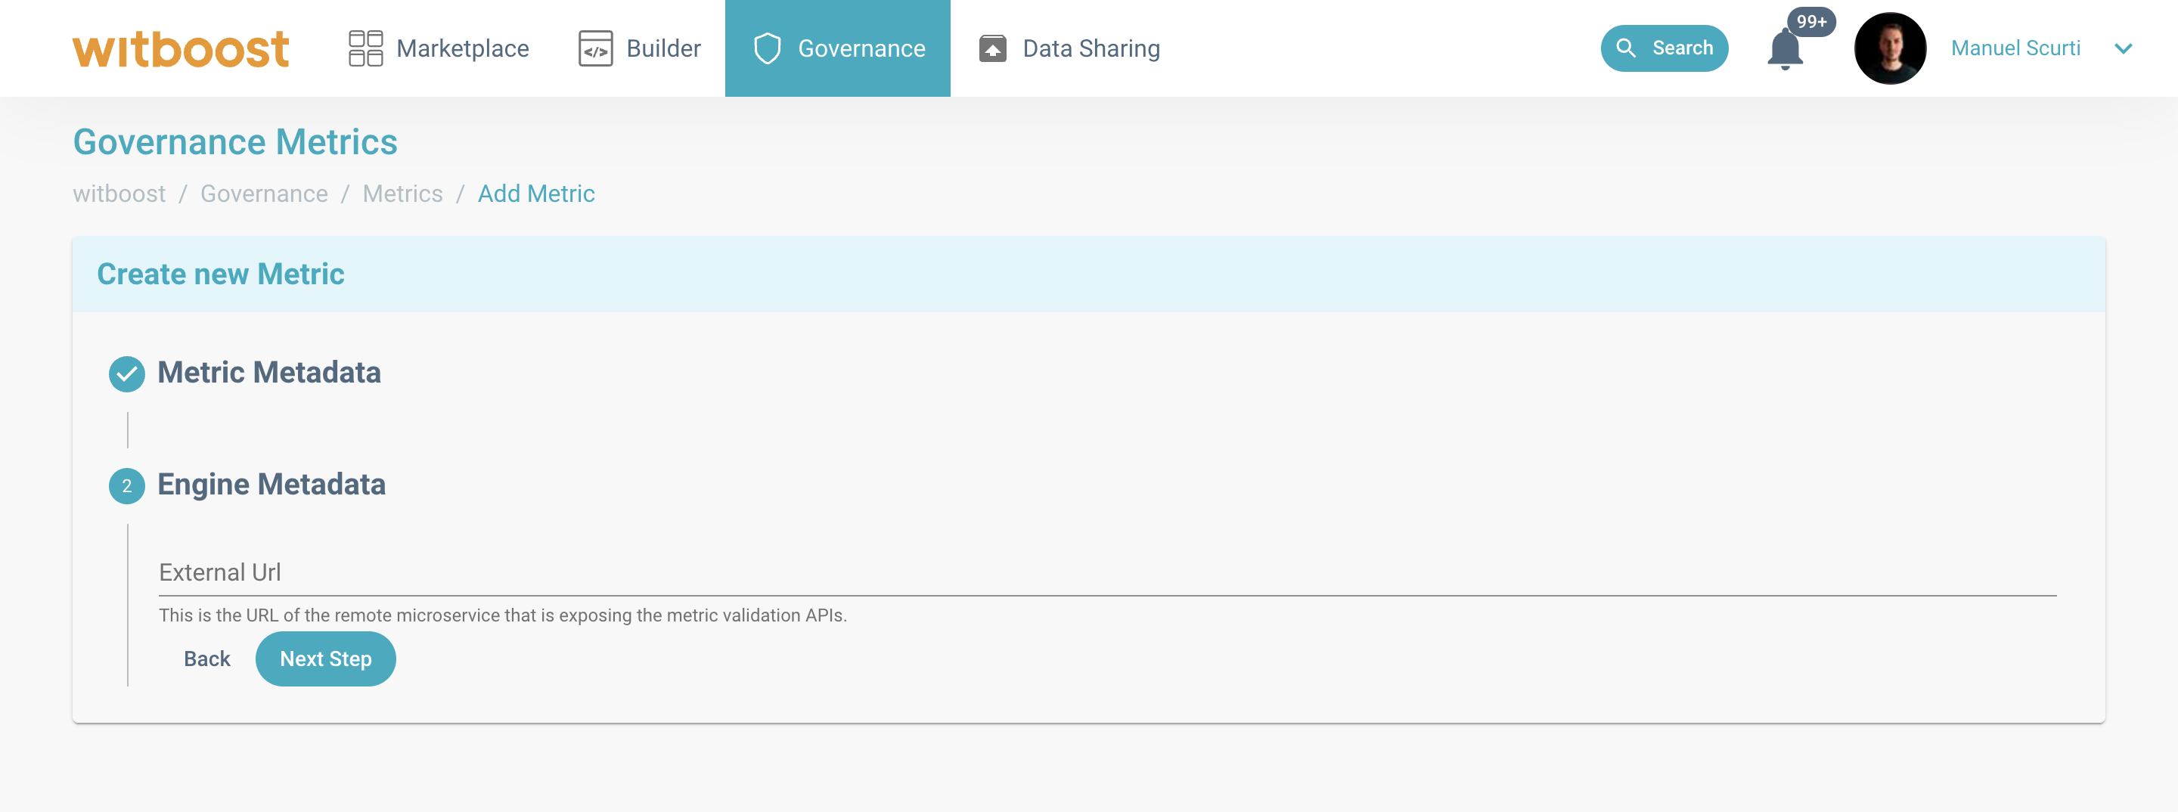Image resolution: width=2178 pixels, height=812 pixels.
Task: Open notifications via the bell icon
Action: (1784, 51)
